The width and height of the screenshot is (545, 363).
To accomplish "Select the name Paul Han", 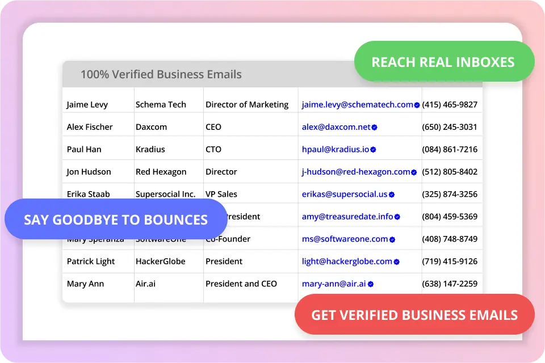I will pos(84,149).
